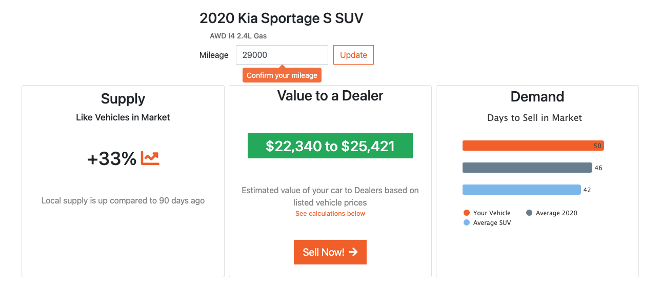Image resolution: width=661 pixels, height=287 pixels.
Task: Click the +33% supply percentage
Action: coord(112,159)
